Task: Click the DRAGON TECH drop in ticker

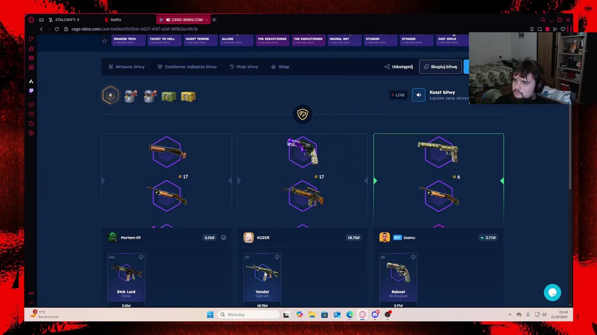Action: point(128,40)
